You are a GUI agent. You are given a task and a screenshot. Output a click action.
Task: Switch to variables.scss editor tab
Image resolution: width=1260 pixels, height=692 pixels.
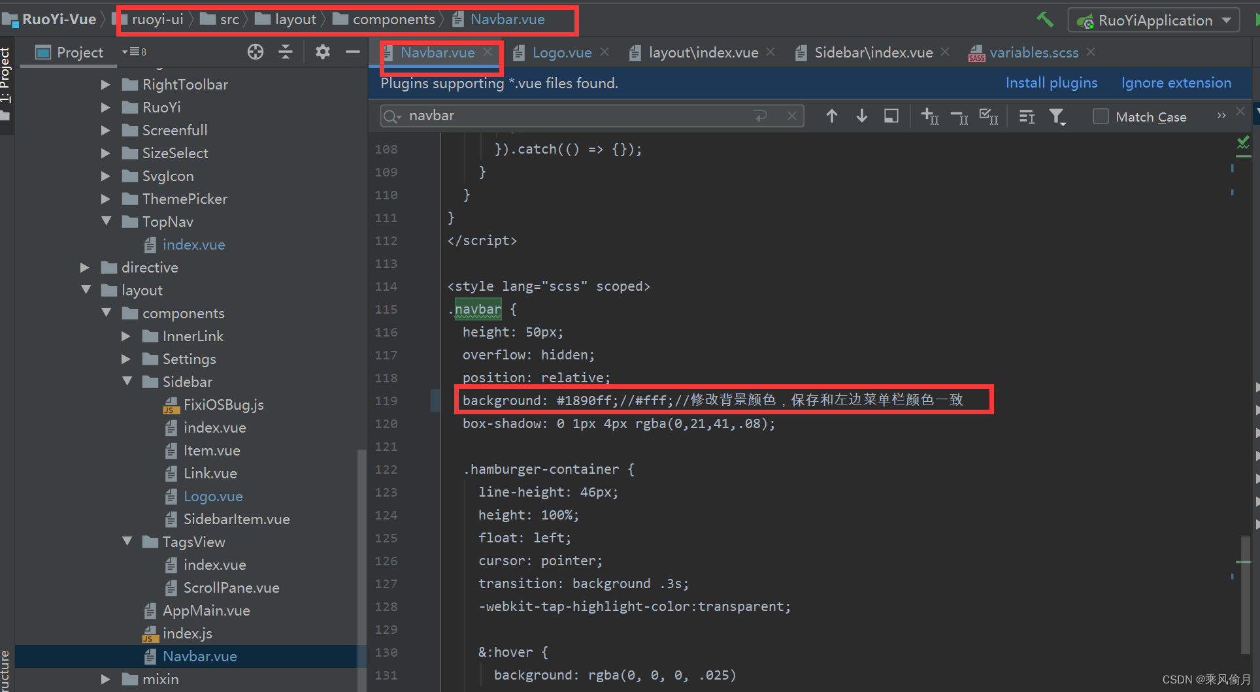pyautogui.click(x=1033, y=53)
